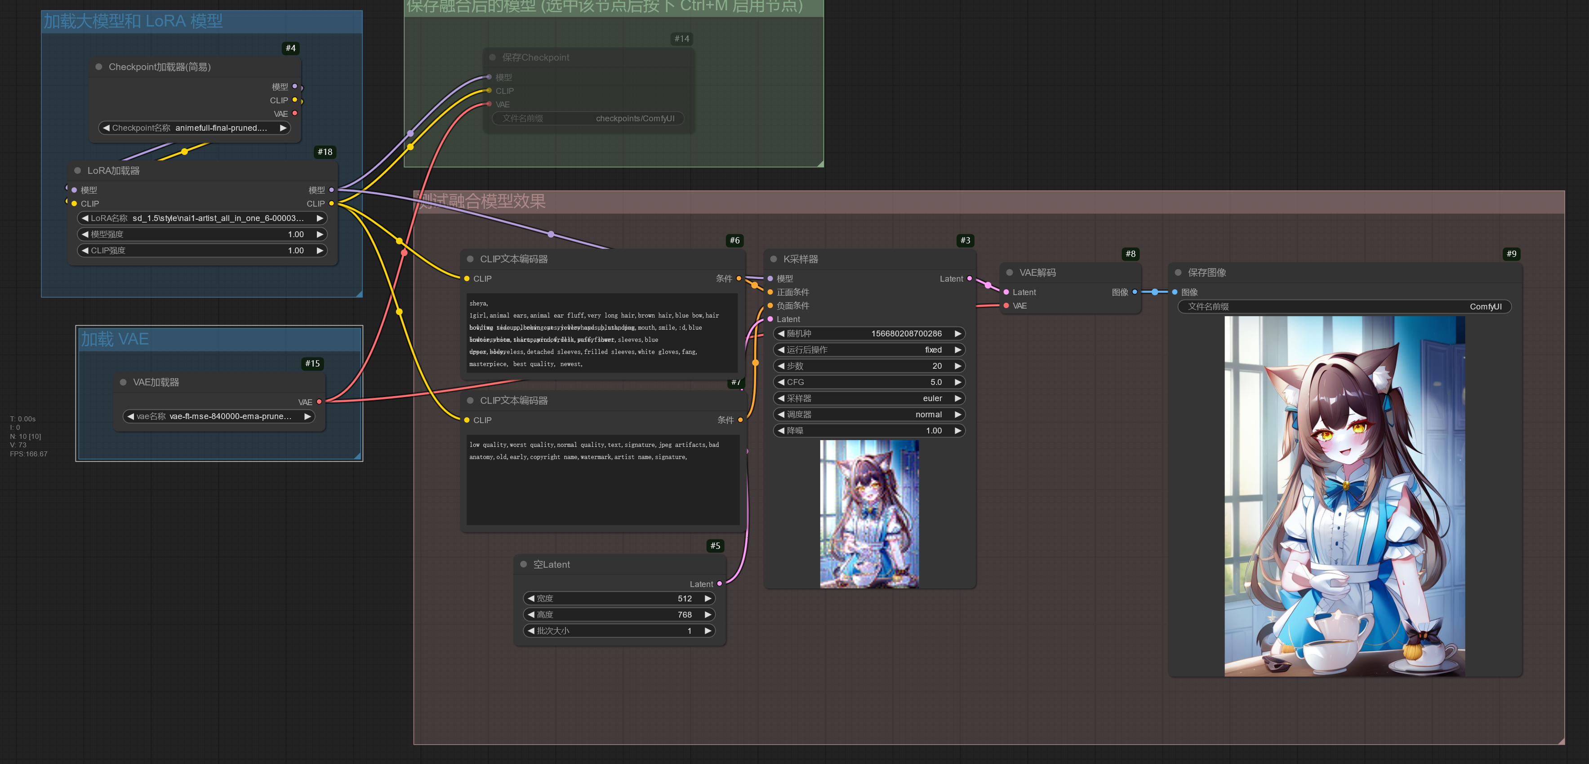1589x764 pixels.
Task: Click the CLIP output port of Checkpoint加载器(简易)
Action: point(295,100)
